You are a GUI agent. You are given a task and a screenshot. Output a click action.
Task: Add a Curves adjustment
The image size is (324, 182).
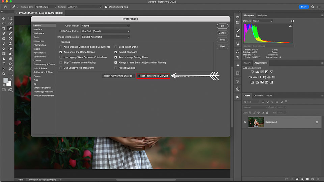coord(262,72)
